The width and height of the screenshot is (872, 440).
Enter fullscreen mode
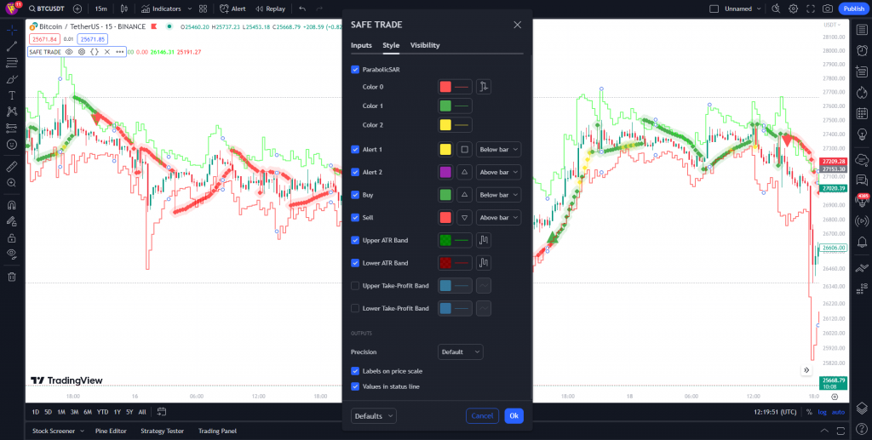[811, 9]
